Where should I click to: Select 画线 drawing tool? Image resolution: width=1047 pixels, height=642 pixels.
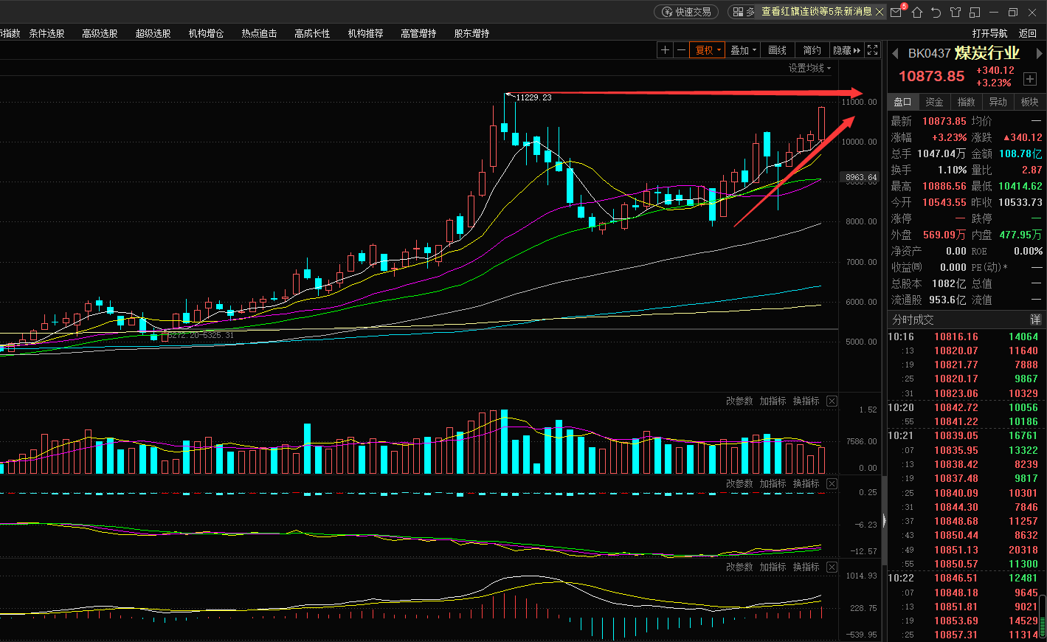[x=778, y=50]
